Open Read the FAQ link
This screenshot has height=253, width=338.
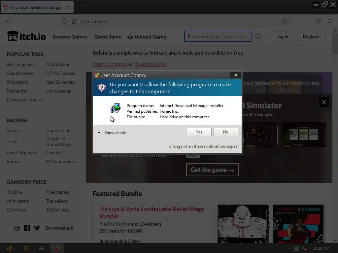click(x=150, y=64)
